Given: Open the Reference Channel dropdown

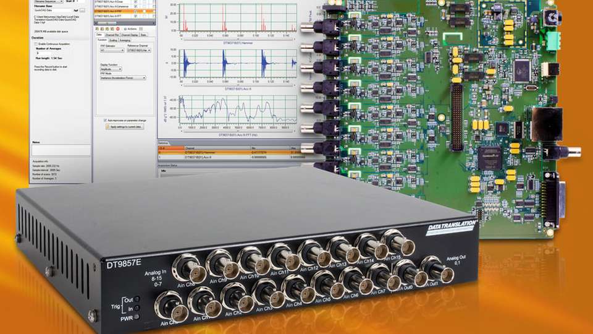Looking at the screenshot, I should [139, 50].
